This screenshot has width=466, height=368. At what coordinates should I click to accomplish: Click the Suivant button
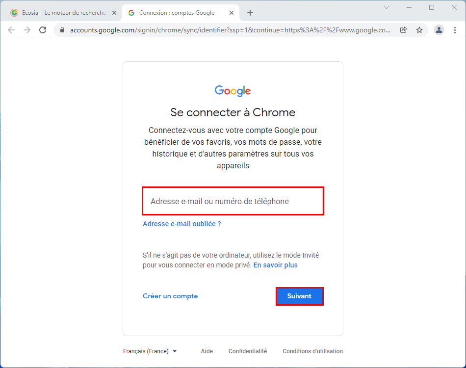[300, 296]
